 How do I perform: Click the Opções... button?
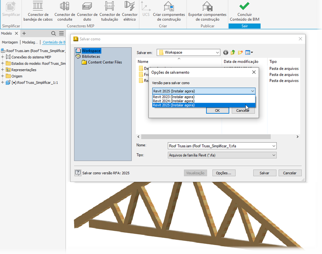[224, 173]
